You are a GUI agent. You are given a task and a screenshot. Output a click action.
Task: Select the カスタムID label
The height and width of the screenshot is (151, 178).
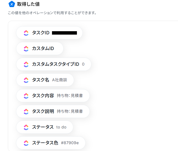click(43, 48)
